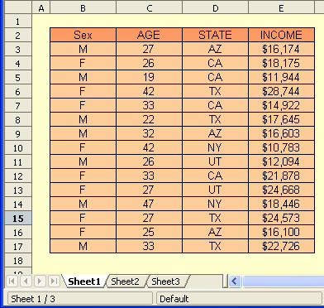Select cell with income $17,645
324x308 pixels.
coord(281,119)
